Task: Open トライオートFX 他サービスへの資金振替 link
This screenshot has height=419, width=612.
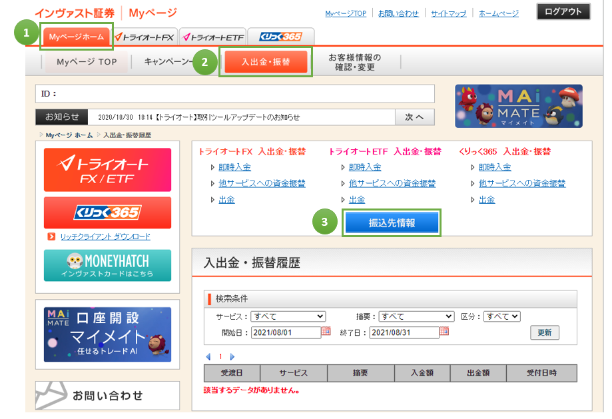Action: tap(262, 183)
